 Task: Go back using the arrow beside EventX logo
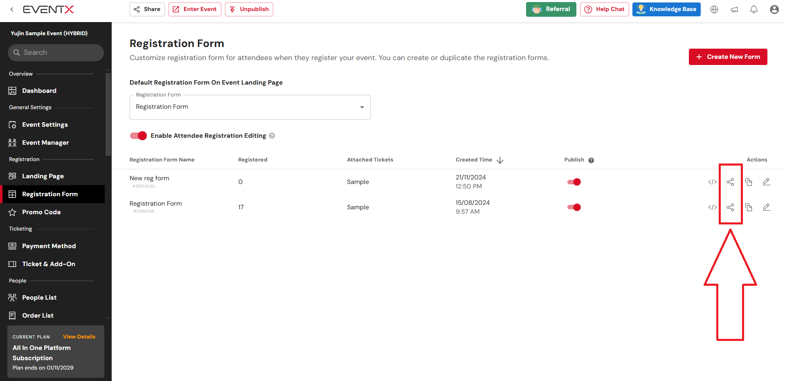[12, 9]
